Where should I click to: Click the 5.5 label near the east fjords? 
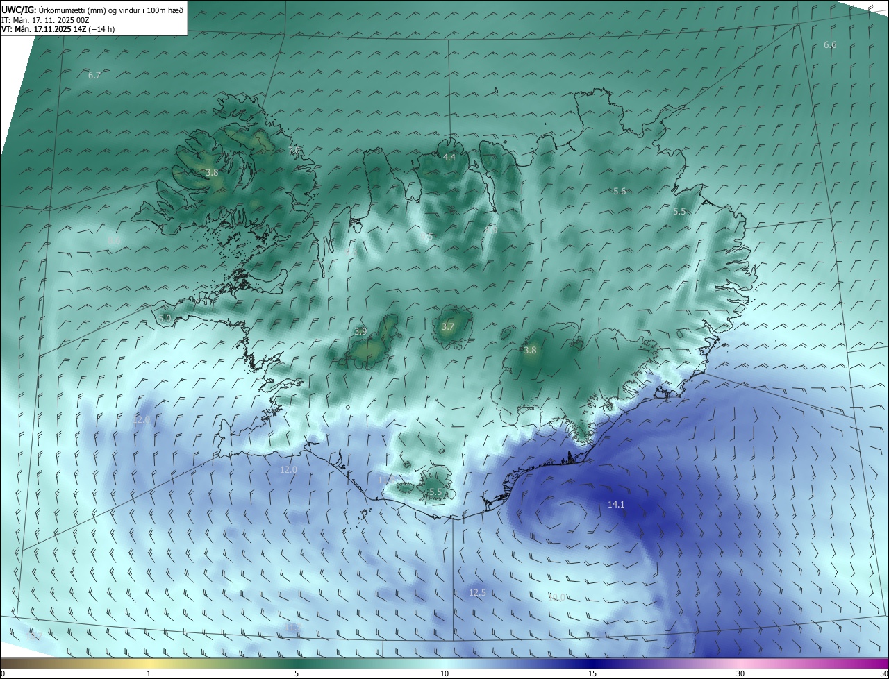pyautogui.click(x=679, y=212)
